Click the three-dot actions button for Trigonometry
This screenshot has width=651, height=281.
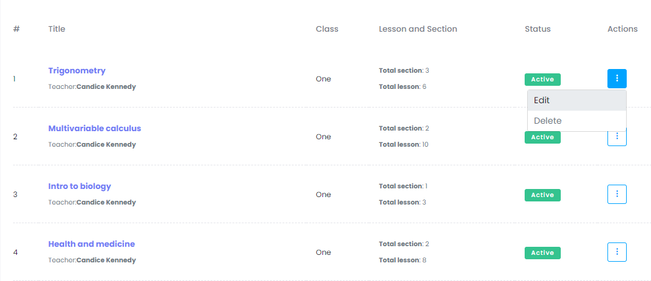tap(617, 78)
